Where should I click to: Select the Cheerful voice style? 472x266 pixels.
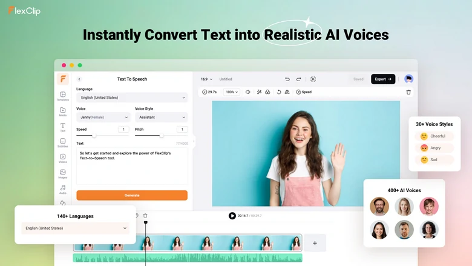(x=434, y=136)
